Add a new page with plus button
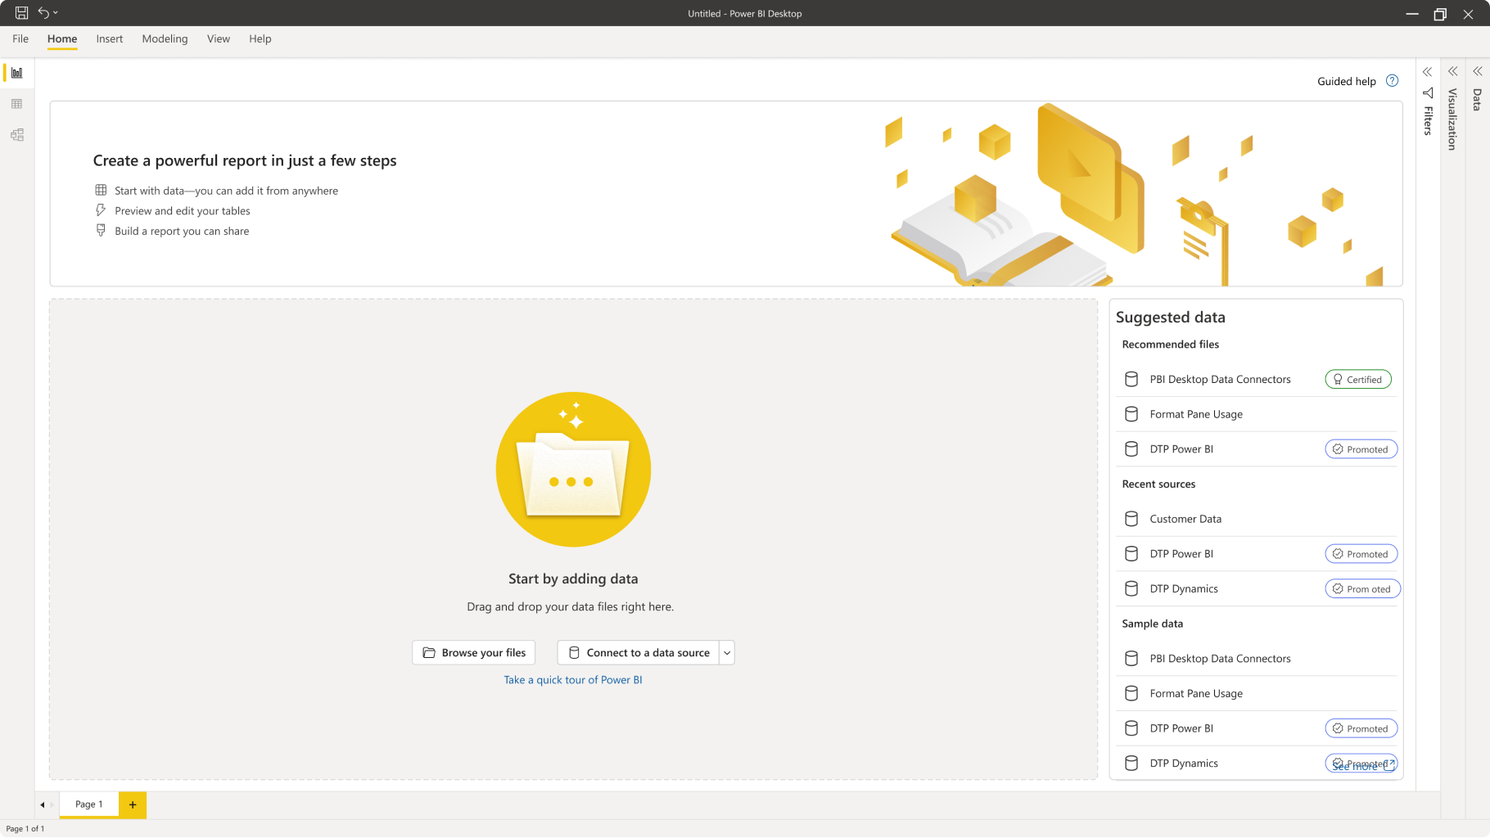Screen dimensions: 1490x838 [133, 804]
